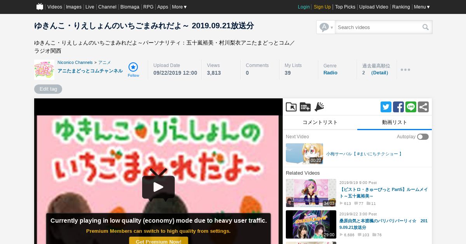Play the video with center play button
466x244 pixels.
point(158,187)
